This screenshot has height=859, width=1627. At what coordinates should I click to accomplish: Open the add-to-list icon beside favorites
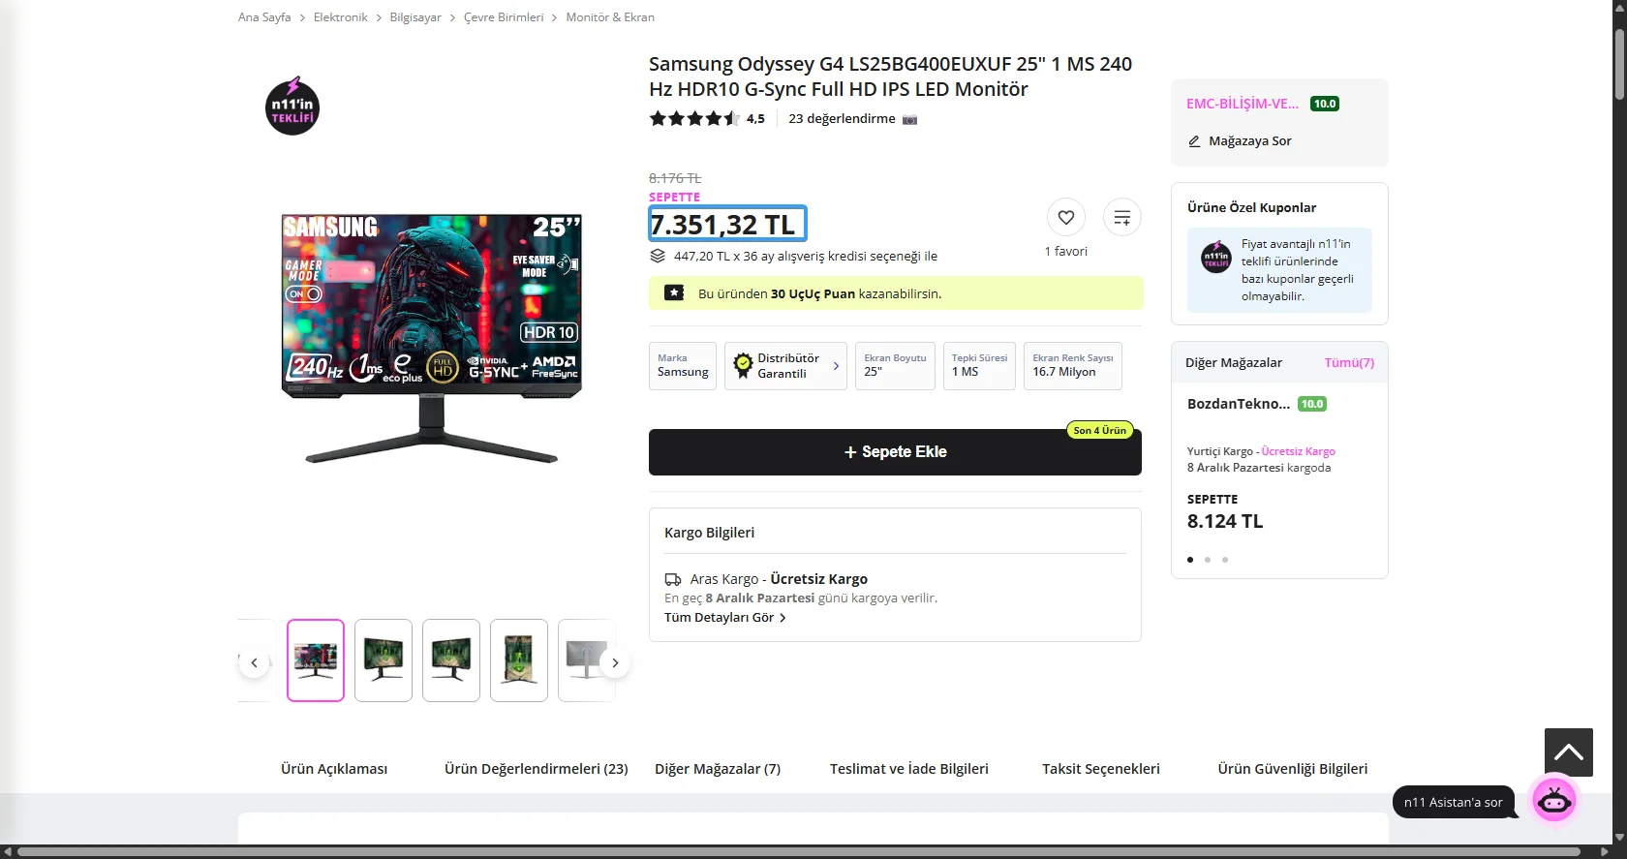click(x=1122, y=218)
